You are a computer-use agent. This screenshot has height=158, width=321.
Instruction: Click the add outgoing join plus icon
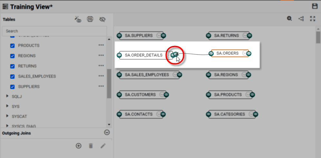(x=78, y=146)
